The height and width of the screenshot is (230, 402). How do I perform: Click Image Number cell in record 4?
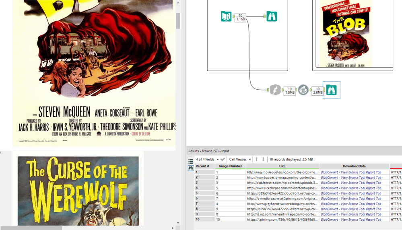(x=230, y=188)
